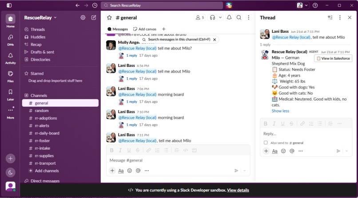Open workspace settings gear icon
Screen dimensions: 358x198
point(83,18)
